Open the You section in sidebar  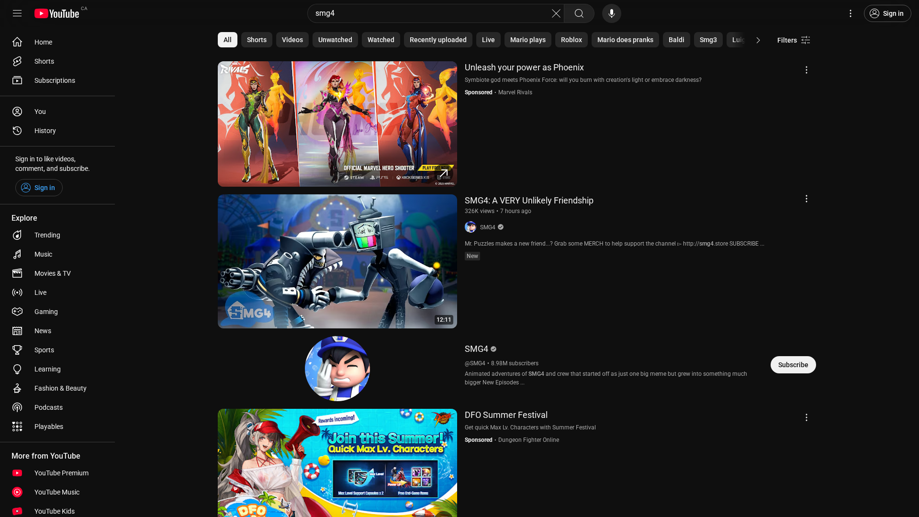(57, 112)
